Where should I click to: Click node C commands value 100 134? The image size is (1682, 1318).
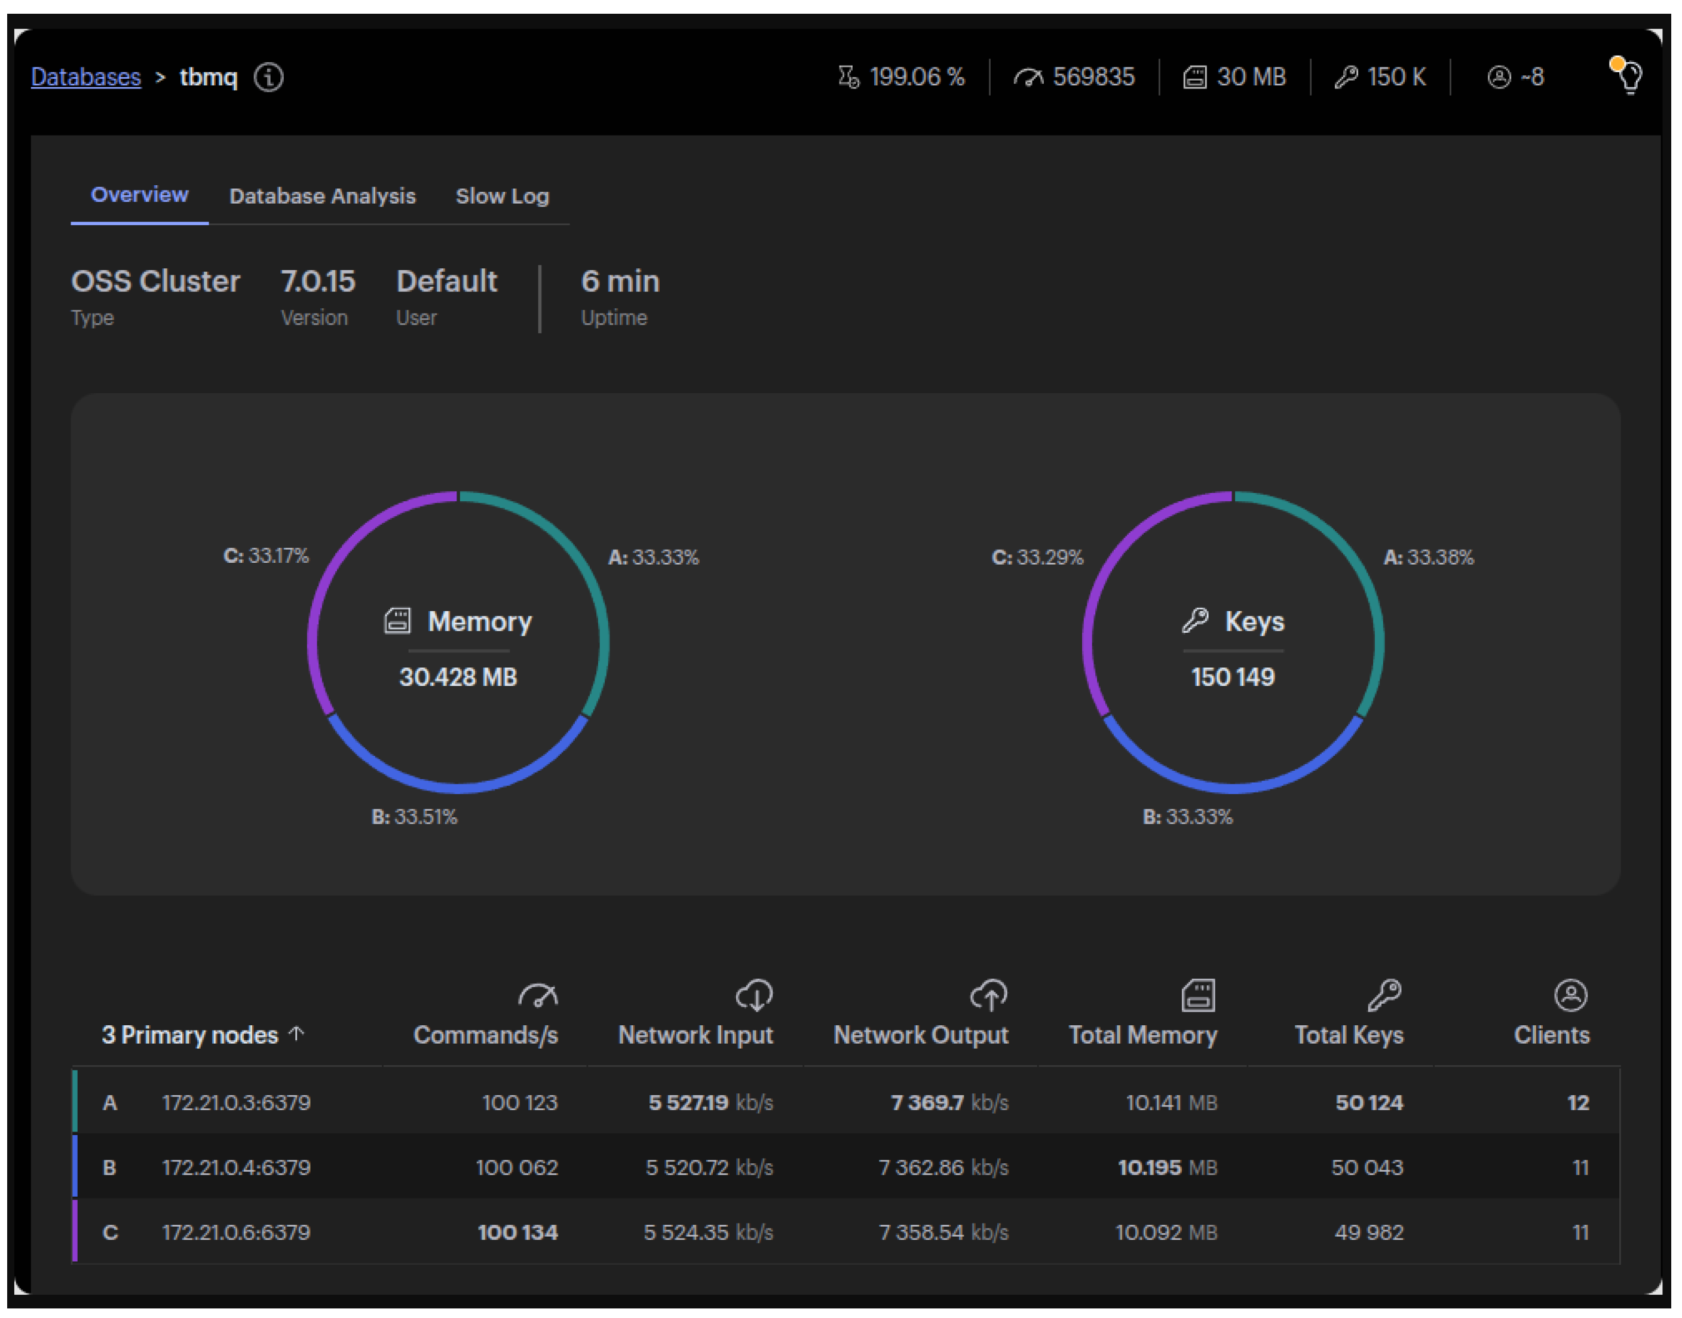click(x=517, y=1231)
